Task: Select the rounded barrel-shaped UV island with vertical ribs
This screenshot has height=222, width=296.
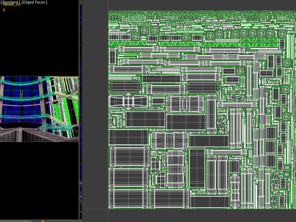Action: tap(175, 169)
